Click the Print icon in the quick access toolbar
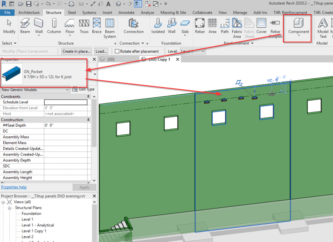333x242 pixels. (x=71, y=4)
